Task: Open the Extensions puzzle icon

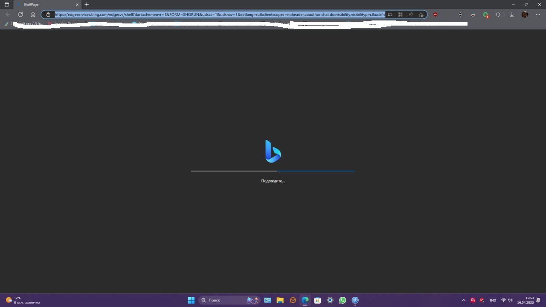Action: coord(498,14)
